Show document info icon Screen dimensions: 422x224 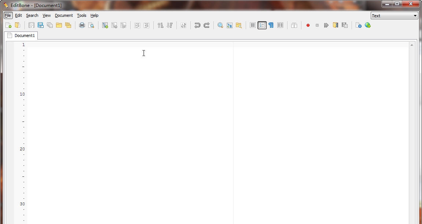[359, 25]
